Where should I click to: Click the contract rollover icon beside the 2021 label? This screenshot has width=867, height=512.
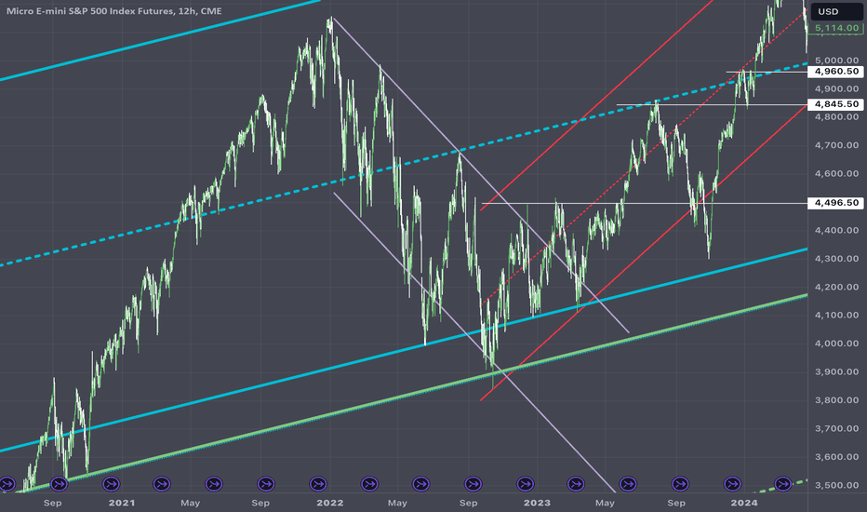[111, 484]
